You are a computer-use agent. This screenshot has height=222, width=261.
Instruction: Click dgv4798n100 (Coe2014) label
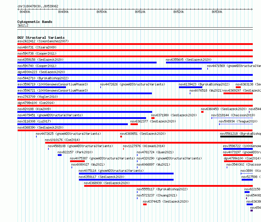point(36,103)
